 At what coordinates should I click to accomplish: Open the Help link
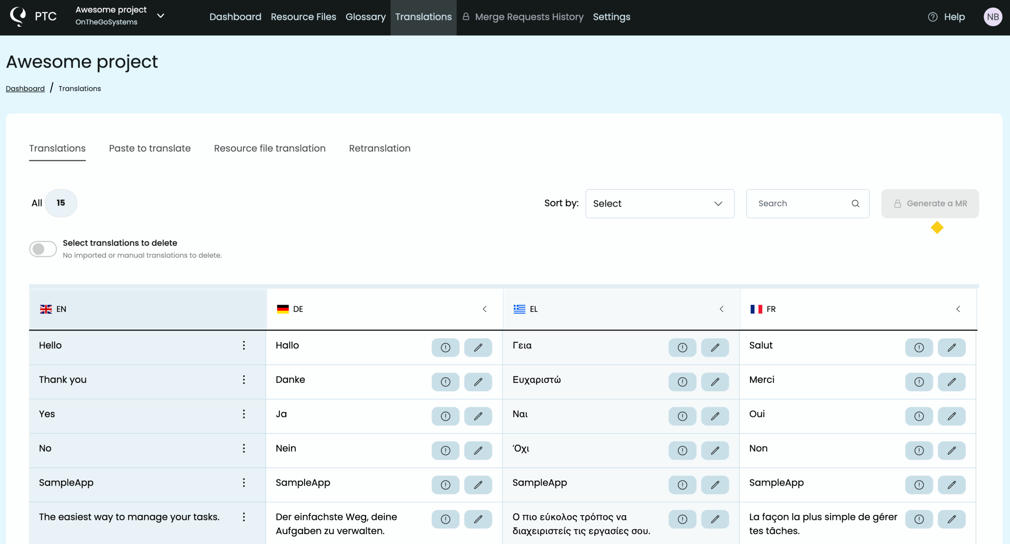(946, 17)
